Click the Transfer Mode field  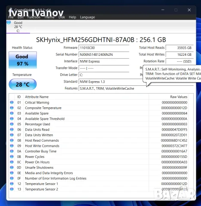(x=104, y=68)
